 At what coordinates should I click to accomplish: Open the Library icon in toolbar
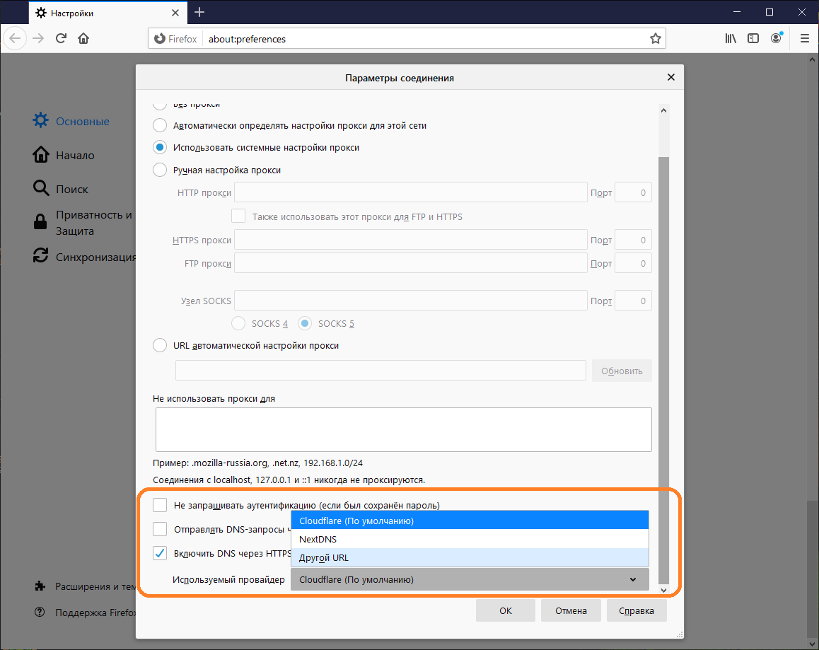click(x=731, y=38)
